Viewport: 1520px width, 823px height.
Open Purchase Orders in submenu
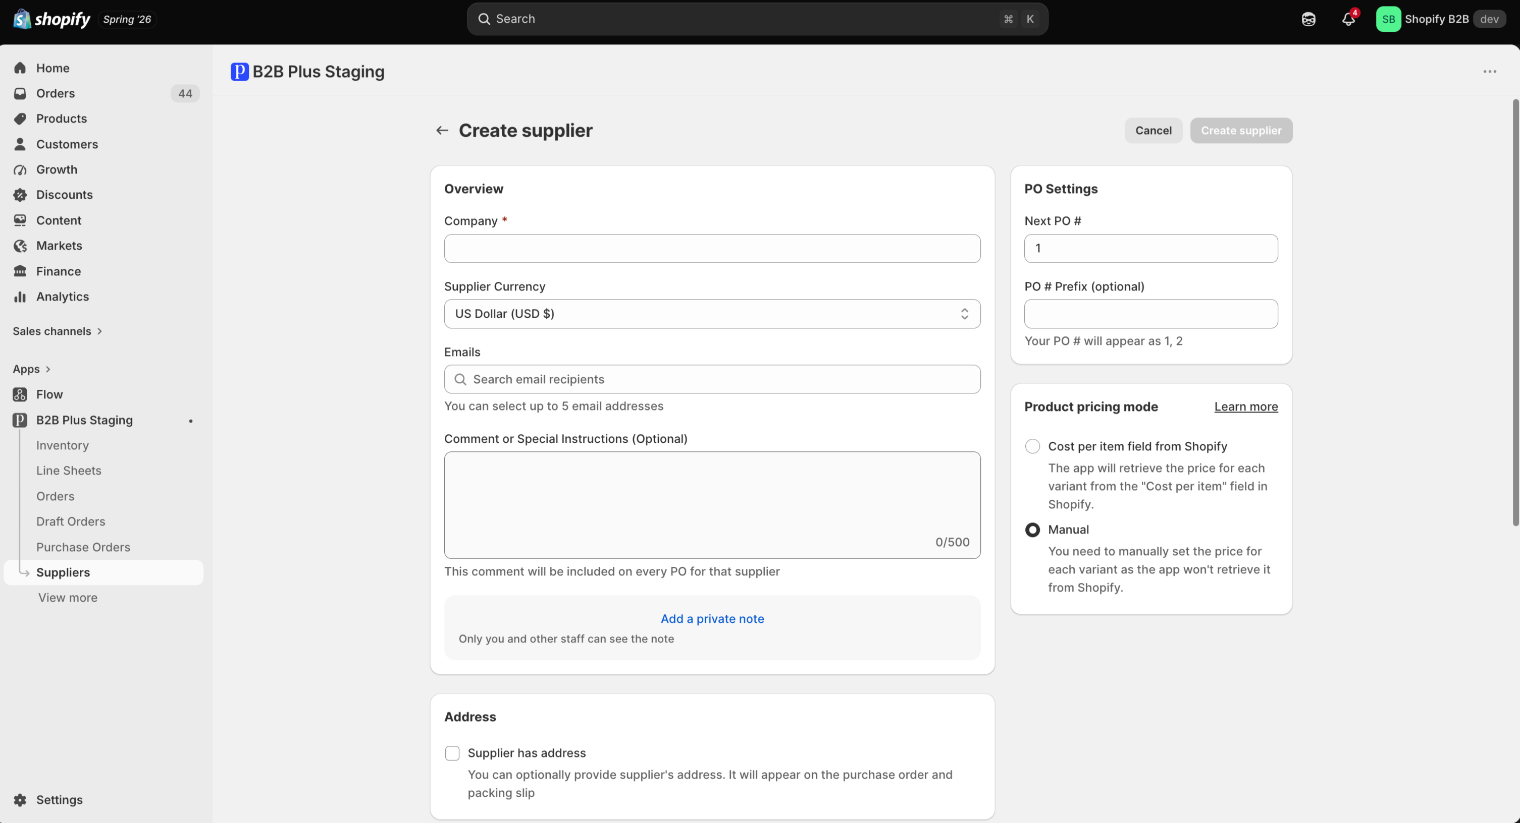coord(83,547)
